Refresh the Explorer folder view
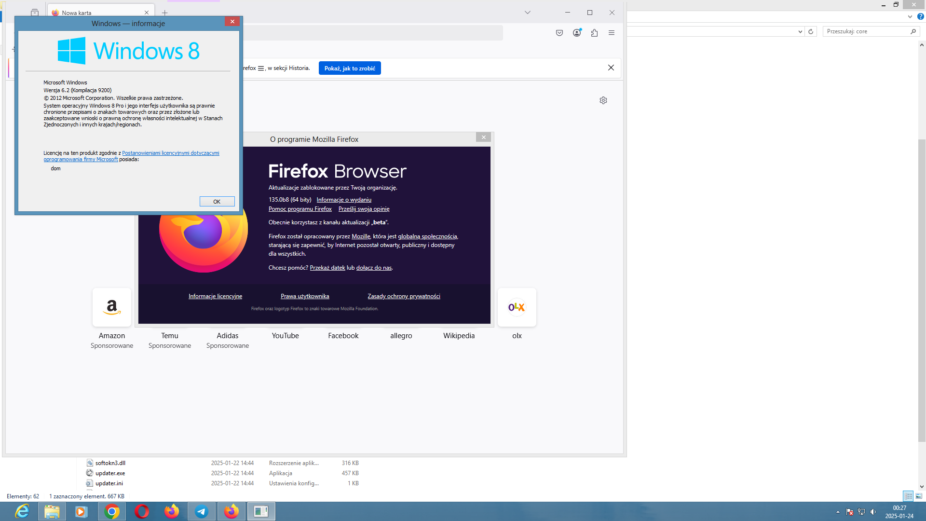 pyautogui.click(x=811, y=31)
